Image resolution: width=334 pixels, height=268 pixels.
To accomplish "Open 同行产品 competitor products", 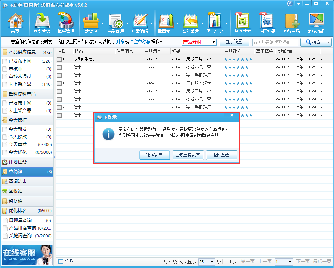I will coord(291,23).
